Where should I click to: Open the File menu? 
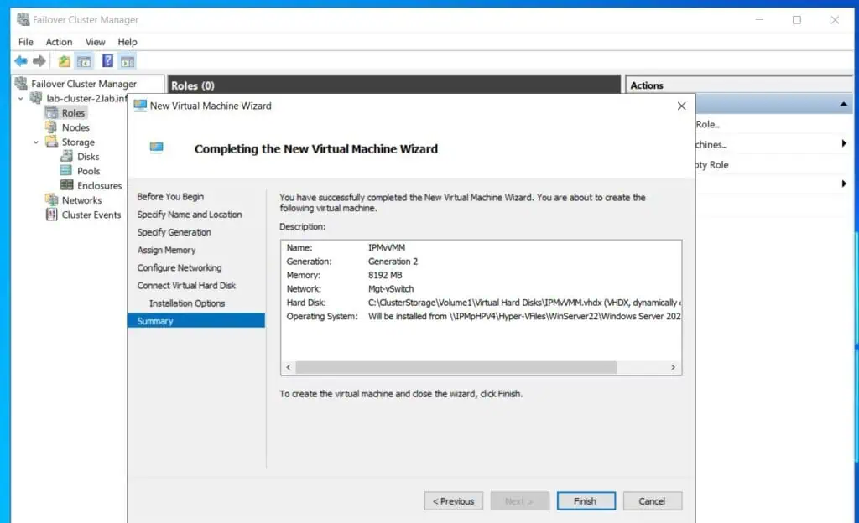pyautogui.click(x=26, y=42)
